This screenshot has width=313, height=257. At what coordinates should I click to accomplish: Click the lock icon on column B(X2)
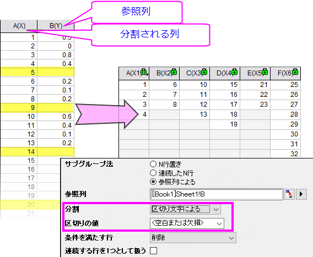click(x=174, y=72)
